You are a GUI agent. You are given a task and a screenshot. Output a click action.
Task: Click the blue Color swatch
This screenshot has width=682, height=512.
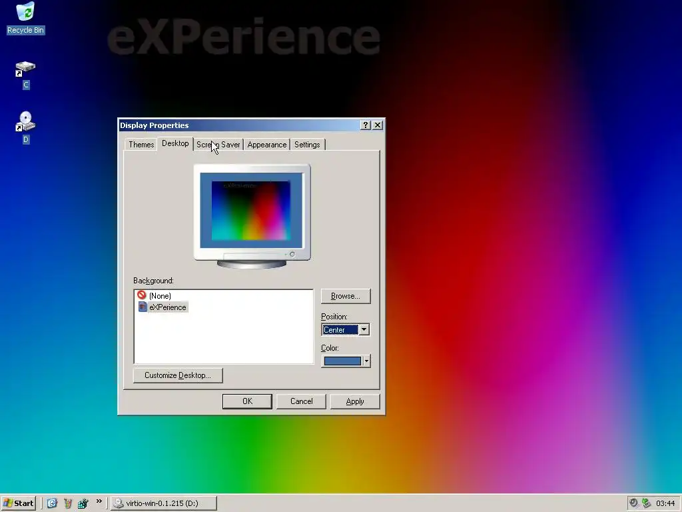(342, 361)
